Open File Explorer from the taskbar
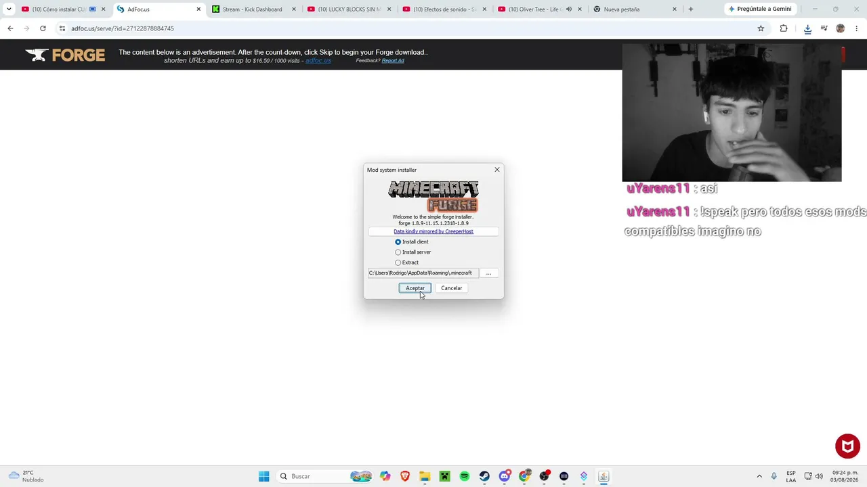Screen dimensions: 867x487 coord(425,476)
